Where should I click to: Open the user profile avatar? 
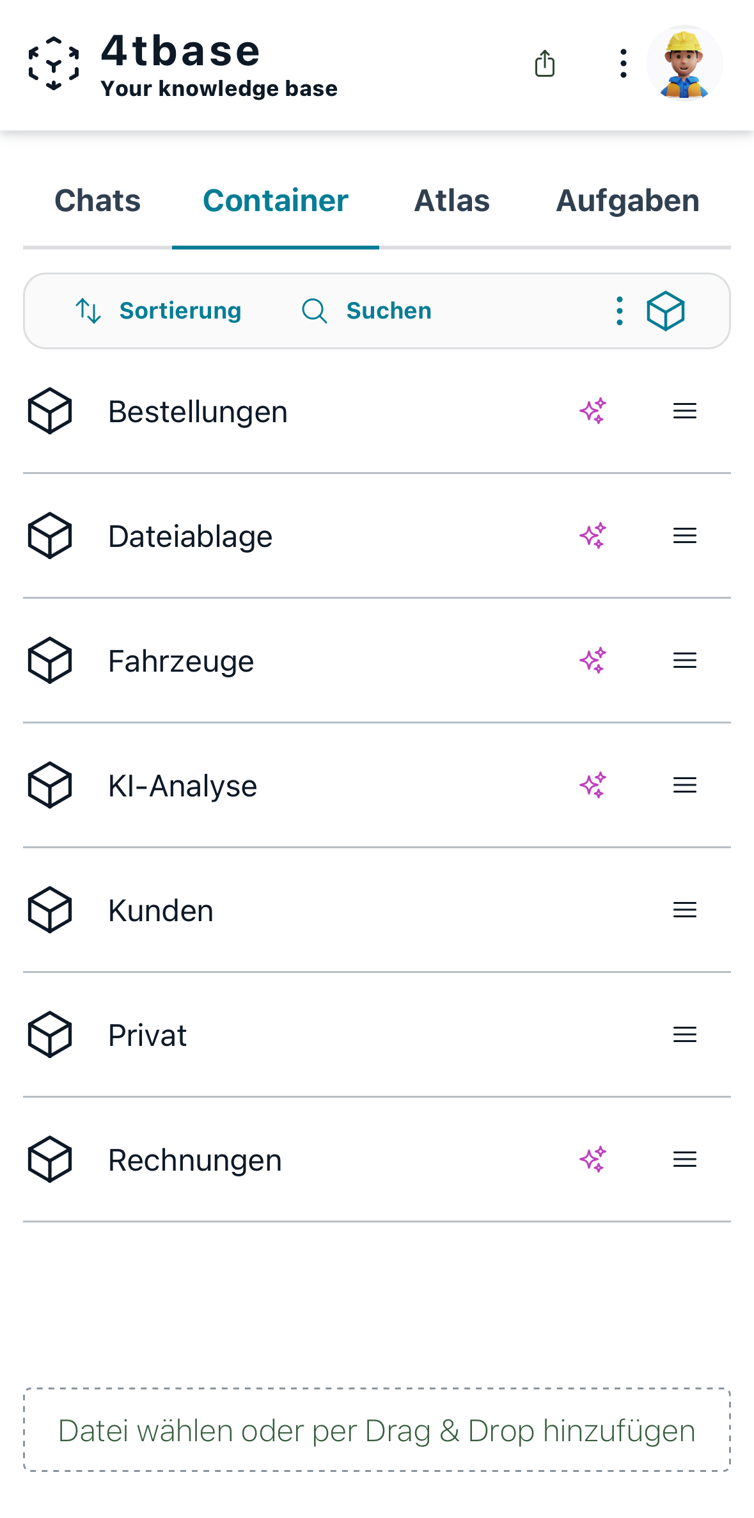pos(684,63)
